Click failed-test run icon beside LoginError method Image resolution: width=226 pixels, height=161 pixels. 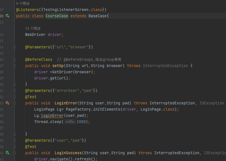(7, 103)
